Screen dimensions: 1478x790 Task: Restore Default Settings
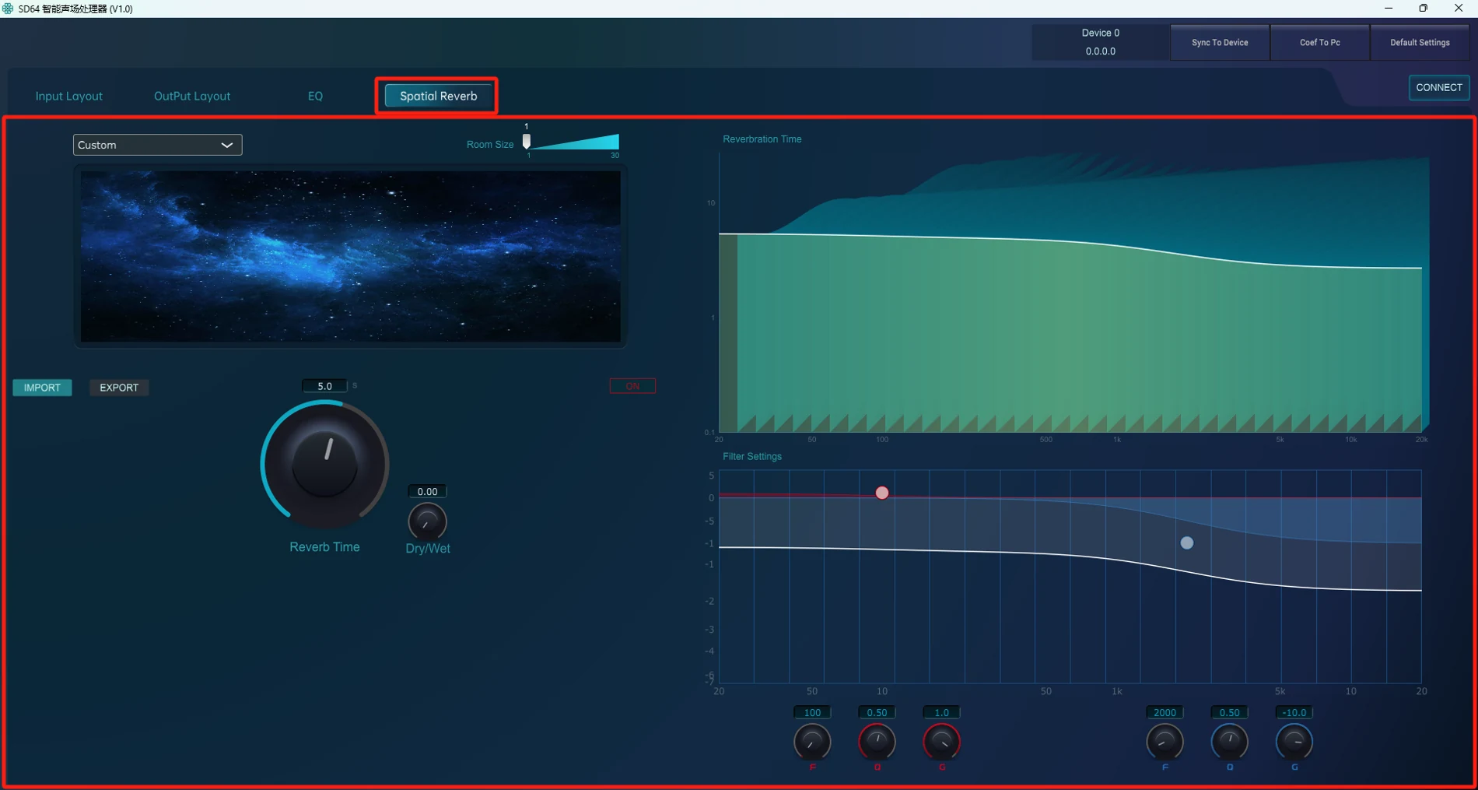pyautogui.click(x=1420, y=43)
